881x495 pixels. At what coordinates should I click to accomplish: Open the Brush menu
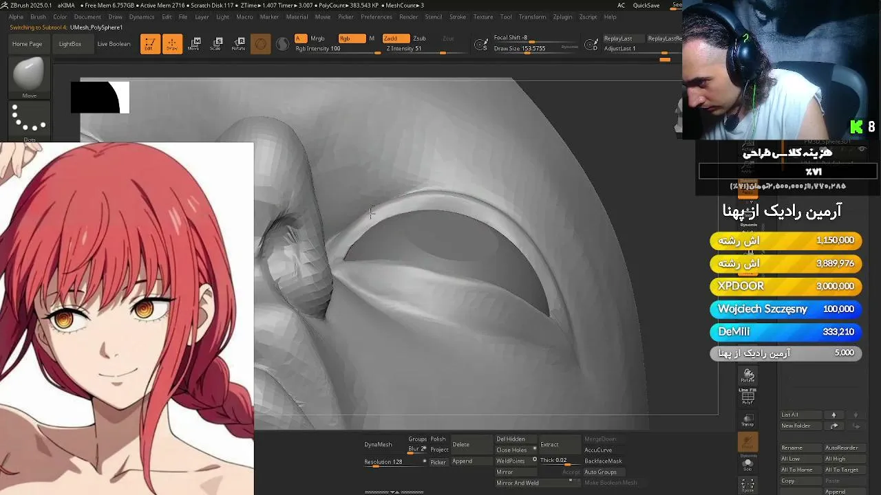pyautogui.click(x=38, y=16)
